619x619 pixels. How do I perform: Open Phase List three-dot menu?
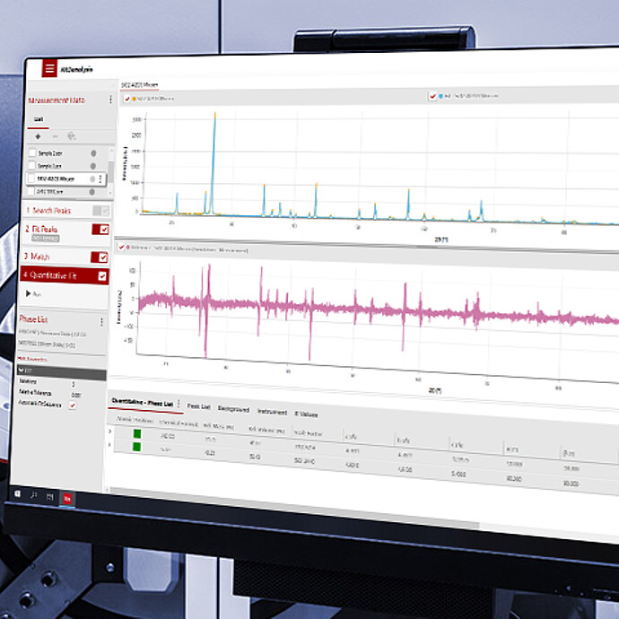pyautogui.click(x=101, y=321)
